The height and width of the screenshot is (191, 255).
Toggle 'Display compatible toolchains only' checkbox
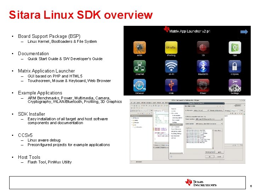(x=186, y=117)
